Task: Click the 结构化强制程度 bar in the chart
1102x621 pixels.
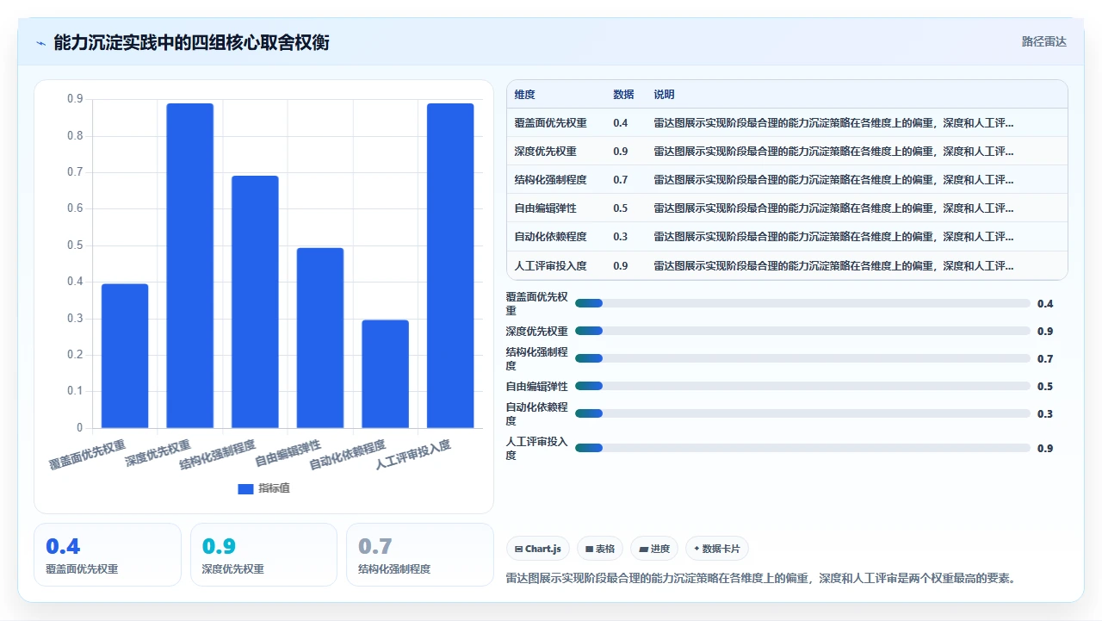Action: (255, 301)
